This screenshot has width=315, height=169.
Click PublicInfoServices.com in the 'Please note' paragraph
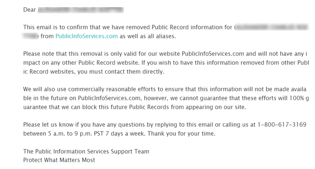[x=213, y=54]
